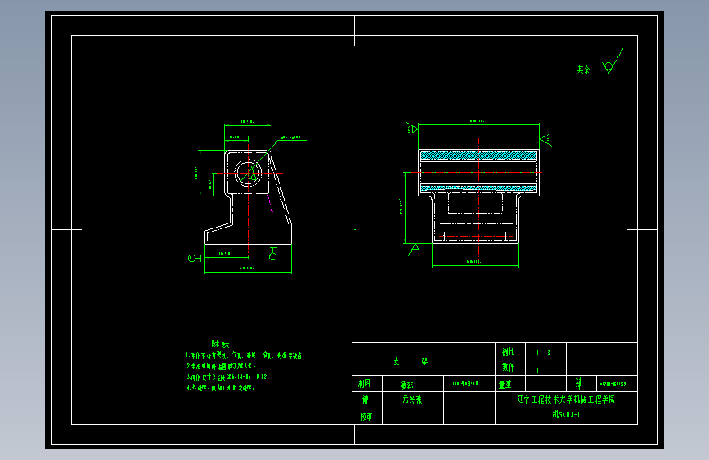Click the '其余' surface finish note
This screenshot has width=709, height=460.
tap(583, 70)
